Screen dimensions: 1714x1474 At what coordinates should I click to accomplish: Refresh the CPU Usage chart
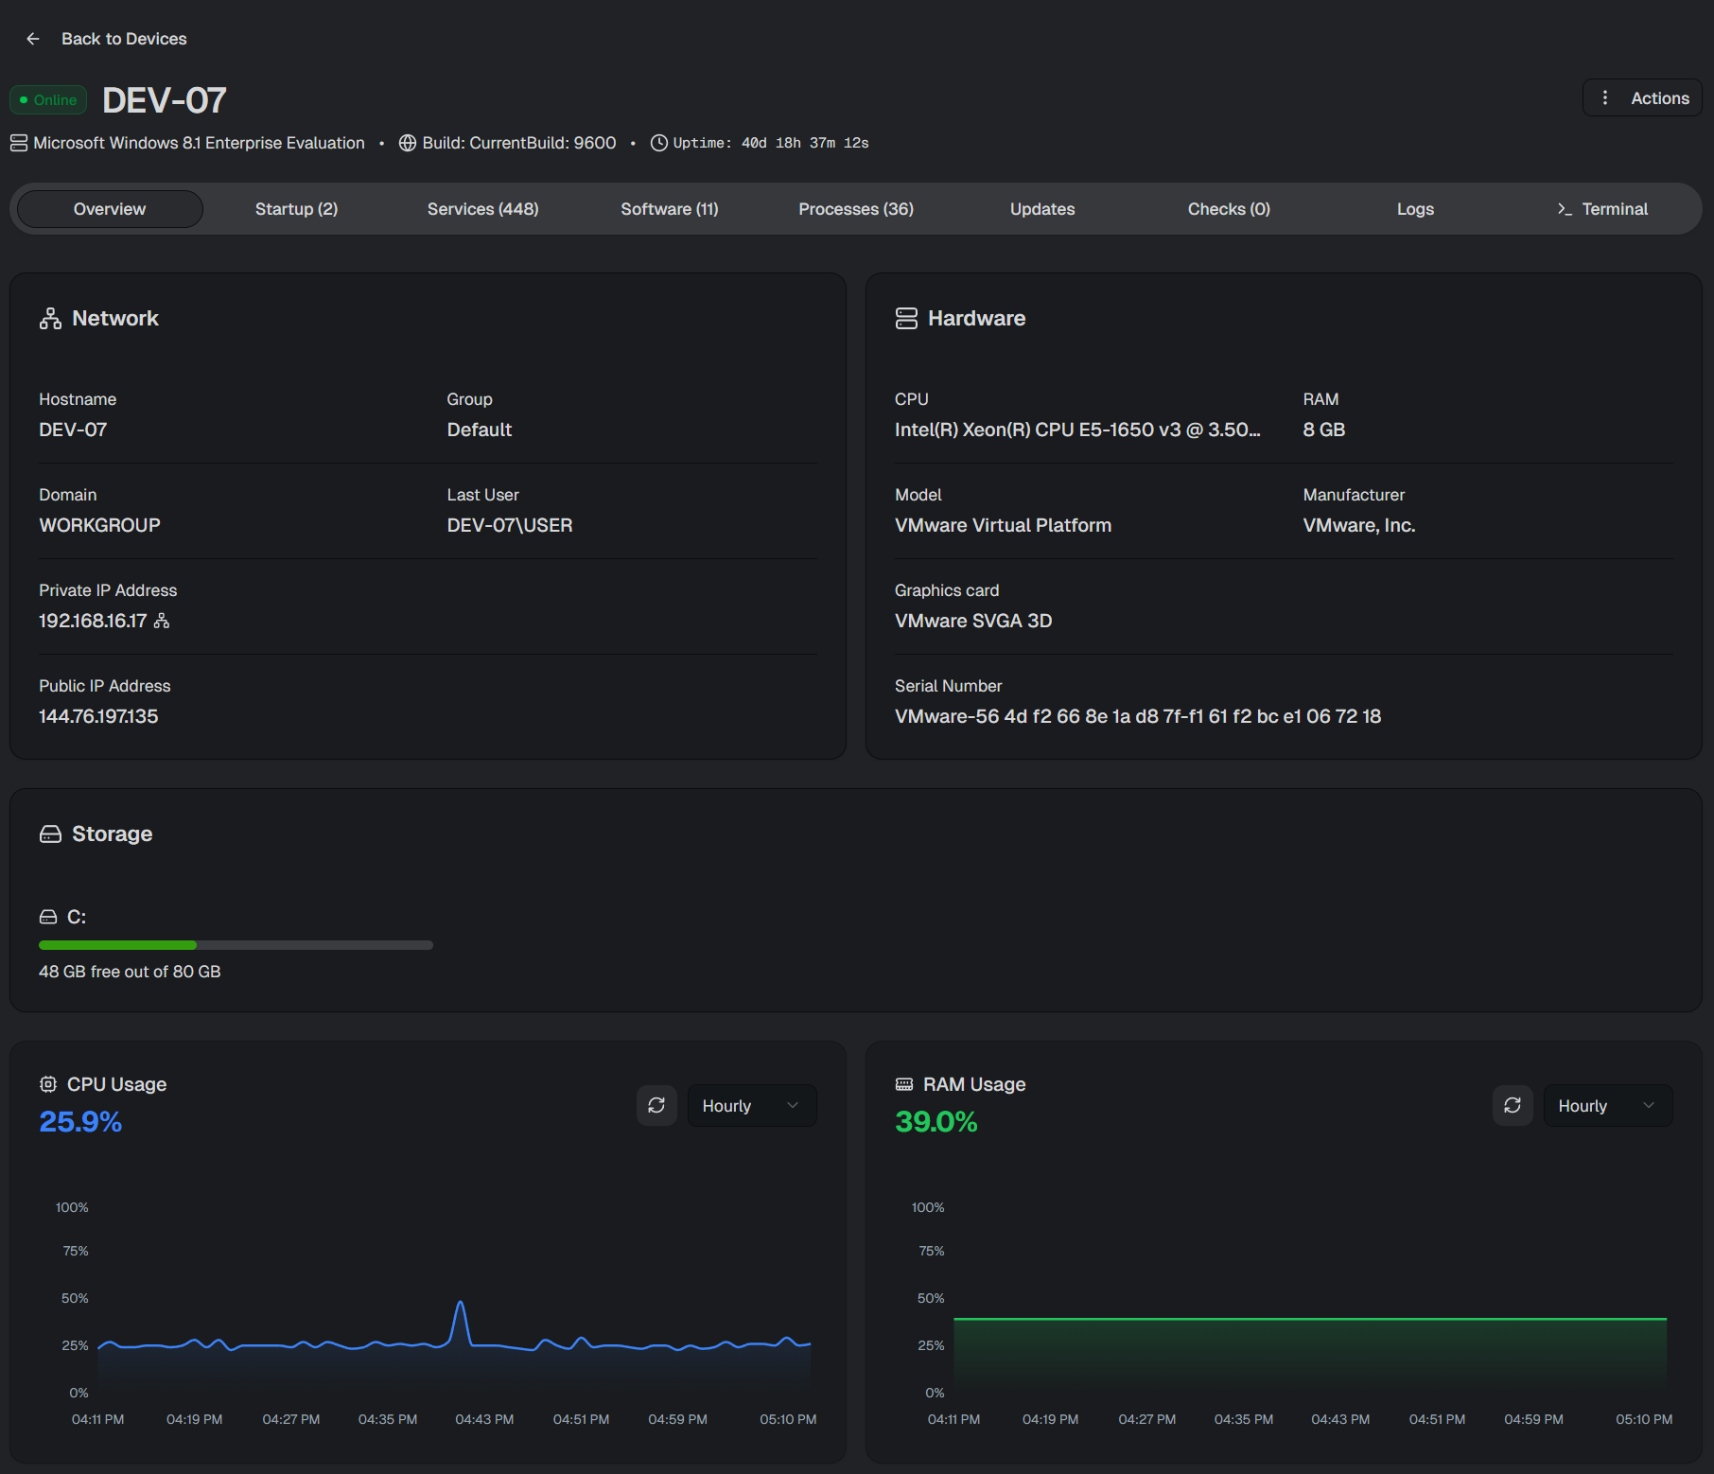click(656, 1105)
